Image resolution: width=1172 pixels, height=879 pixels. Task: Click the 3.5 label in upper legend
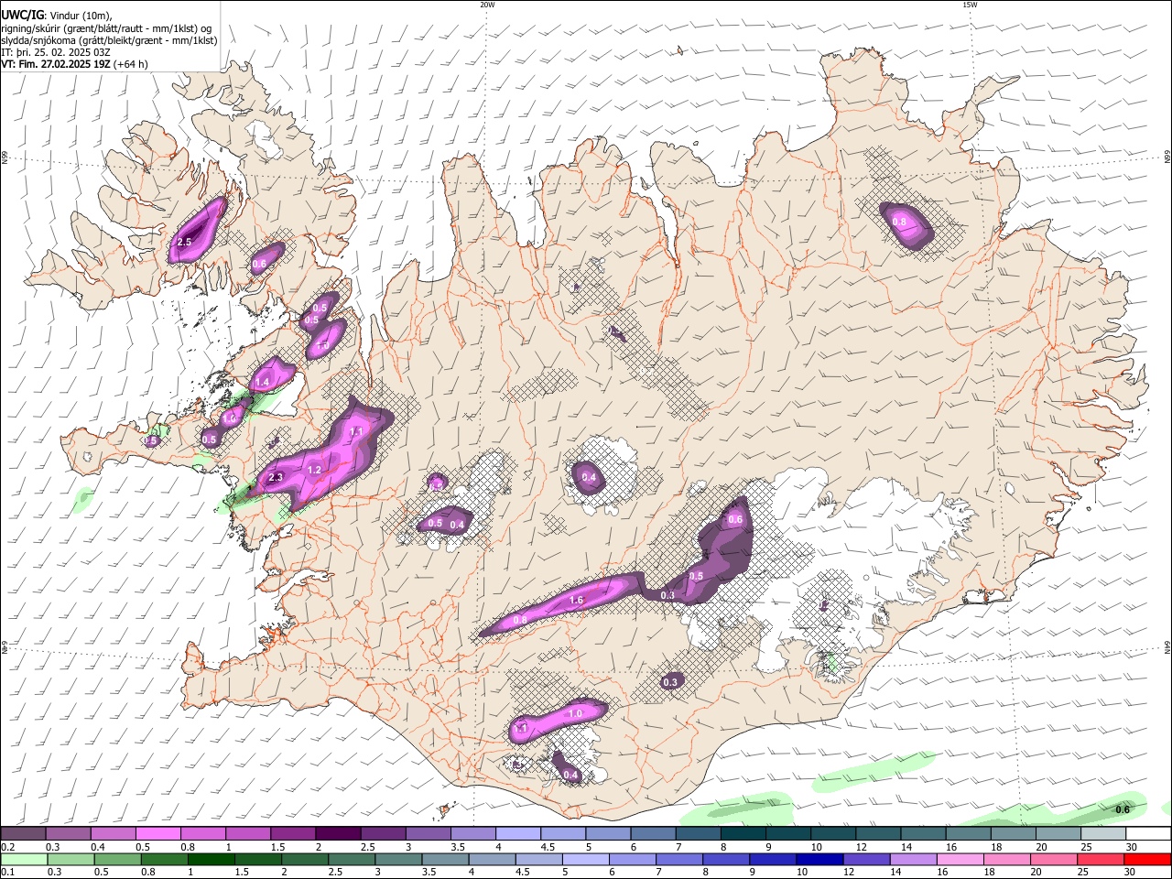pos(457,847)
